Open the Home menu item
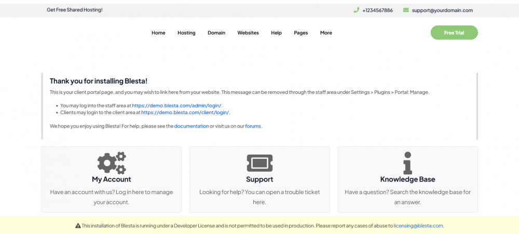519x234 pixels. click(x=158, y=33)
